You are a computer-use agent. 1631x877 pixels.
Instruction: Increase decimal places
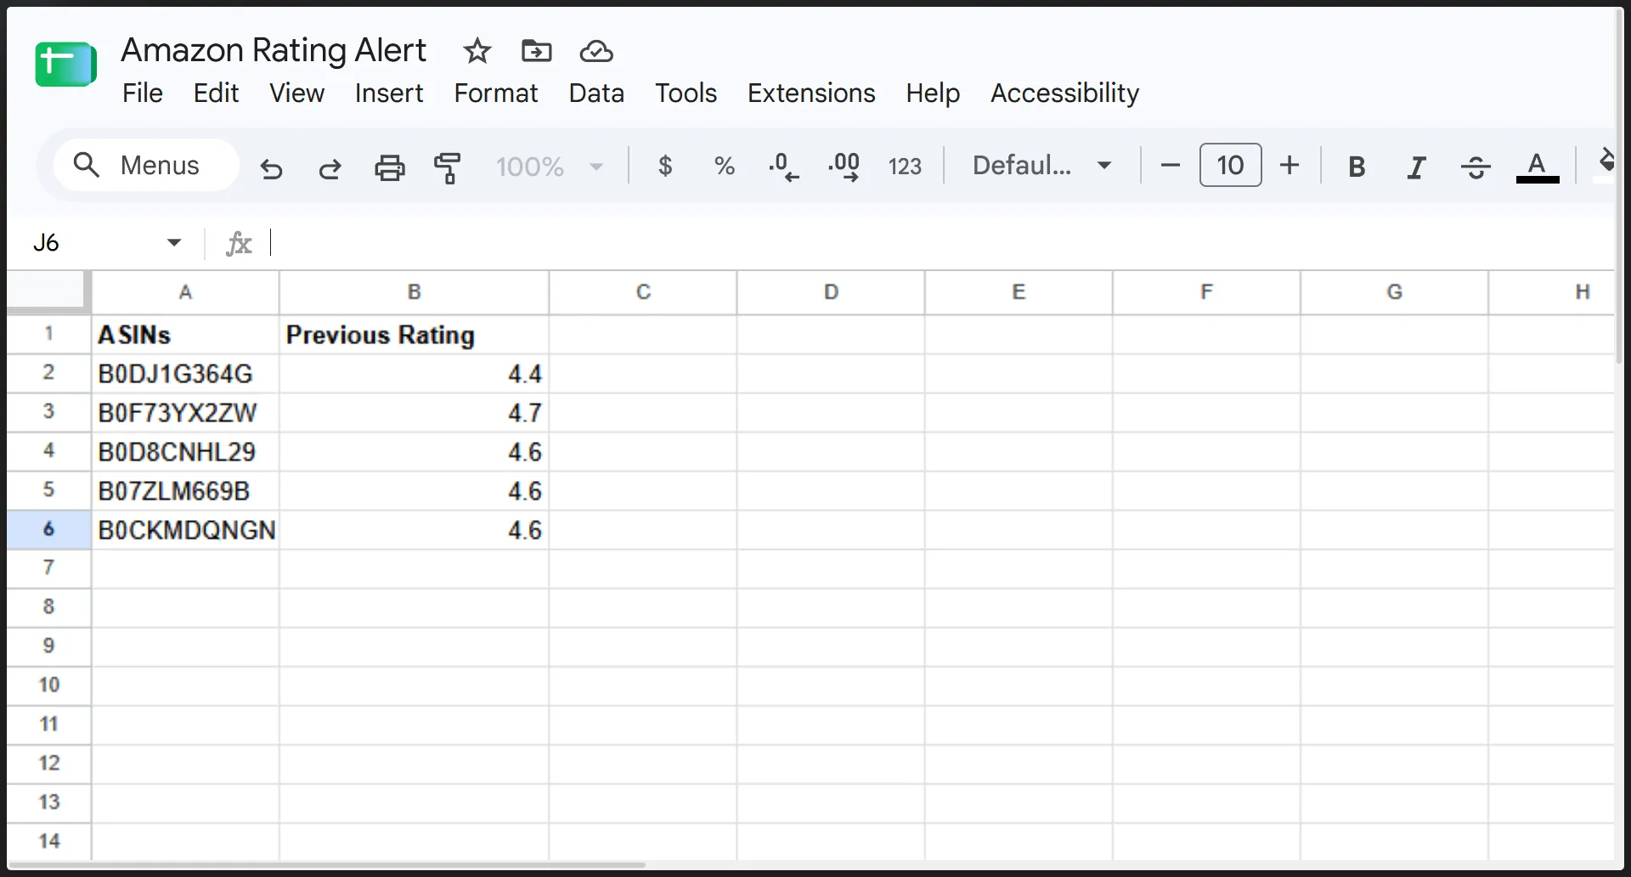click(844, 166)
